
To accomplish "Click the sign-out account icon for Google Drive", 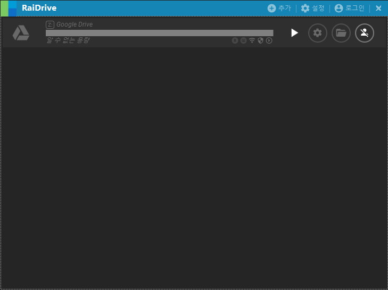I will click(x=365, y=33).
